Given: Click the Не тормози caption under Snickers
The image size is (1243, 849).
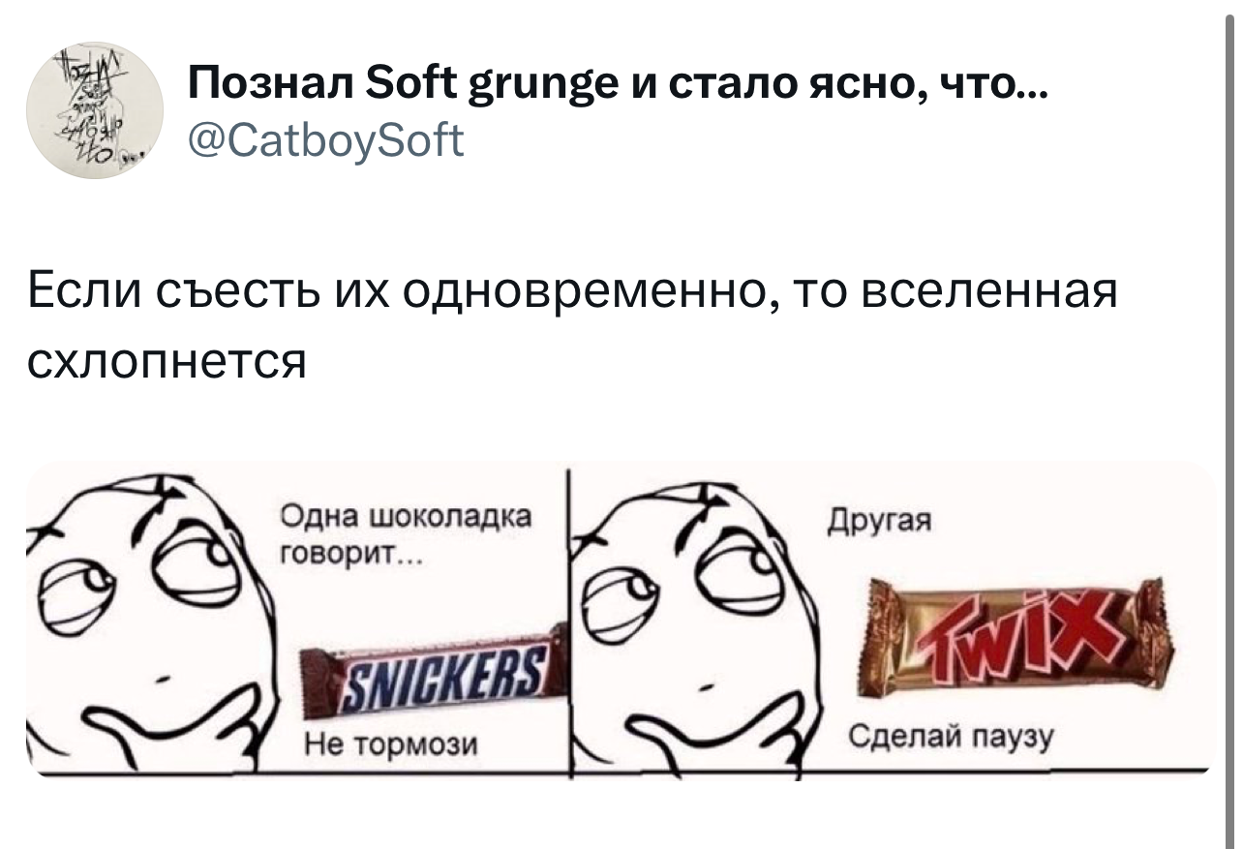Looking at the screenshot, I should coord(390,743).
